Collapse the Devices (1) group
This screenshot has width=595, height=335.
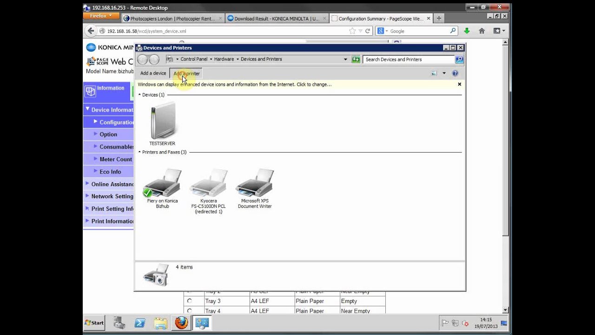tap(139, 95)
